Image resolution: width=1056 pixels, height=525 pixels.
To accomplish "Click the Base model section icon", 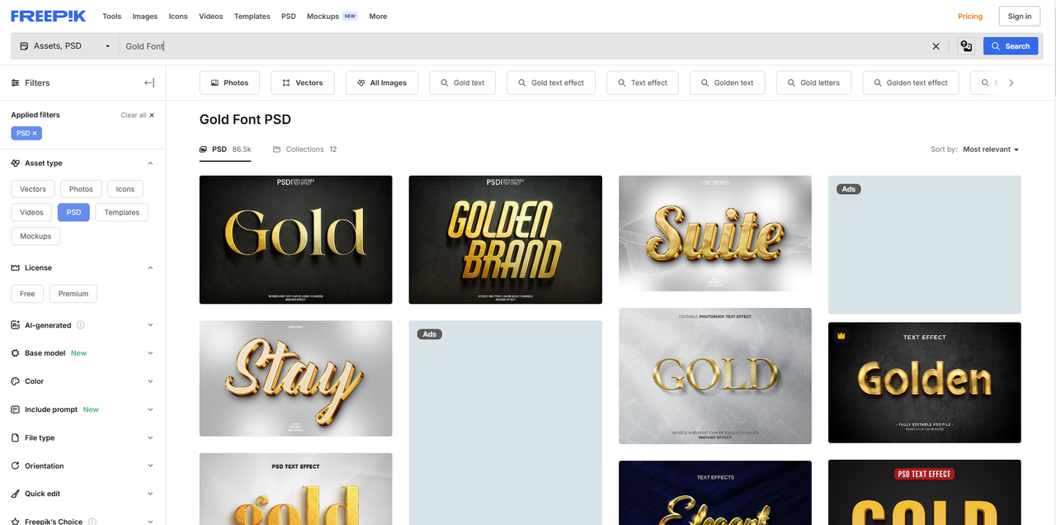I will pyautogui.click(x=16, y=353).
